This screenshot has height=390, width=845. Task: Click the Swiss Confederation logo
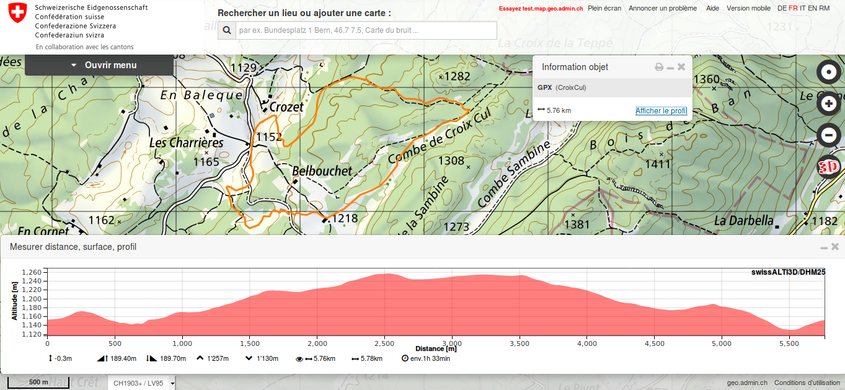point(19,13)
